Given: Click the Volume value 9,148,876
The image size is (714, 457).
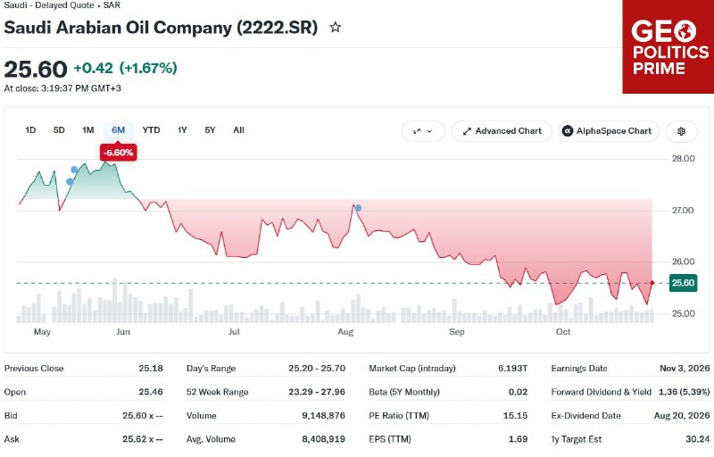Looking at the screenshot, I should 323,416.
